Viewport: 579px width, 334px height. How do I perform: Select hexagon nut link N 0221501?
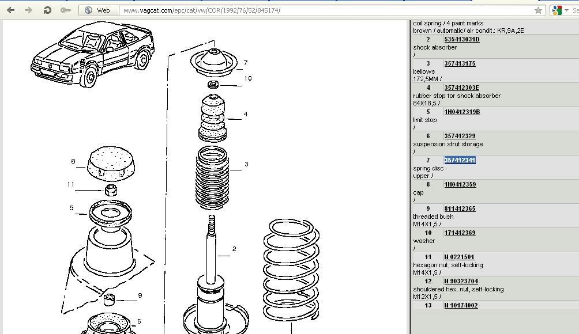[x=459, y=257]
